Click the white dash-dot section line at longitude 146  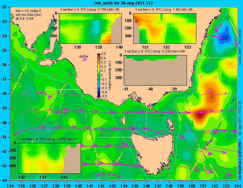pos(146,119)
